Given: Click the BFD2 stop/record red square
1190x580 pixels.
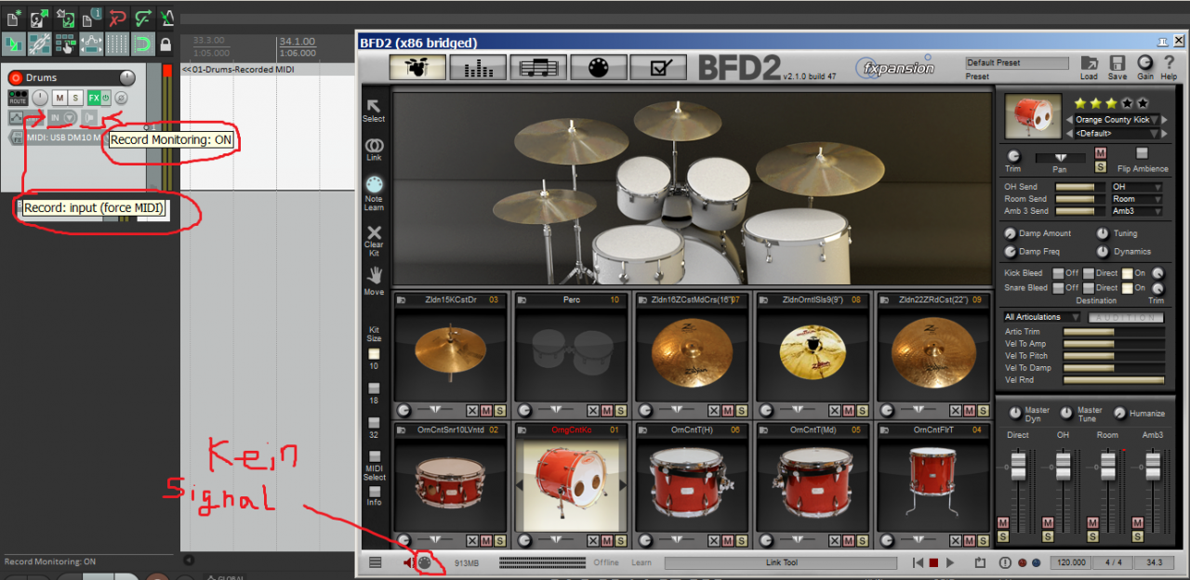Looking at the screenshot, I should click(934, 562).
